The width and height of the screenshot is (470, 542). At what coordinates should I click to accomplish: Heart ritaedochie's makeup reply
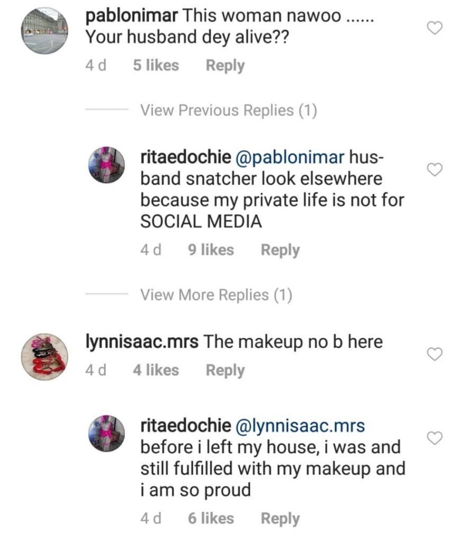tap(435, 438)
